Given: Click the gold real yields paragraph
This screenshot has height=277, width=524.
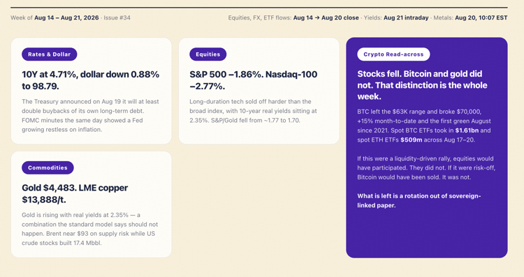Looking at the screenshot, I should coord(90,229).
